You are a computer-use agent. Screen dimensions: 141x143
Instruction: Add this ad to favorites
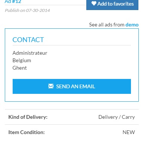point(112,4)
